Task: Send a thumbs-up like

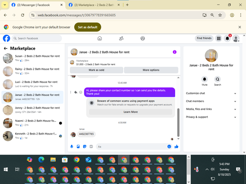Action: coord(177,147)
